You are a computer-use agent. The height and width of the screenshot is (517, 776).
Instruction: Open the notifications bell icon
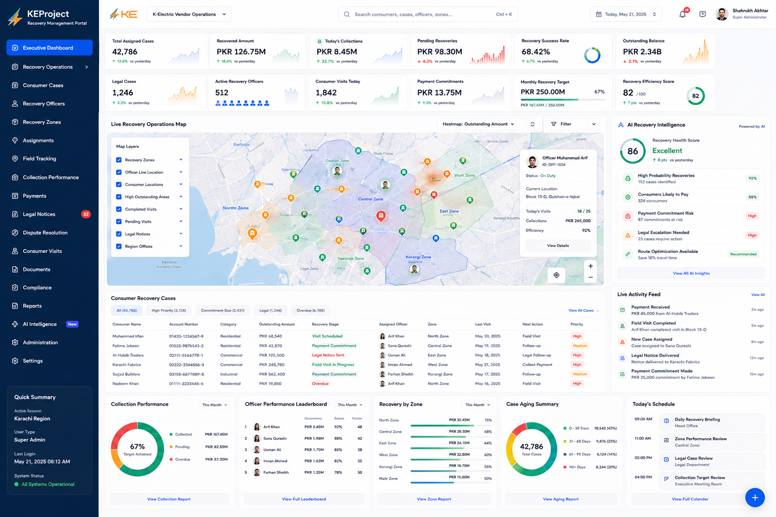point(683,14)
